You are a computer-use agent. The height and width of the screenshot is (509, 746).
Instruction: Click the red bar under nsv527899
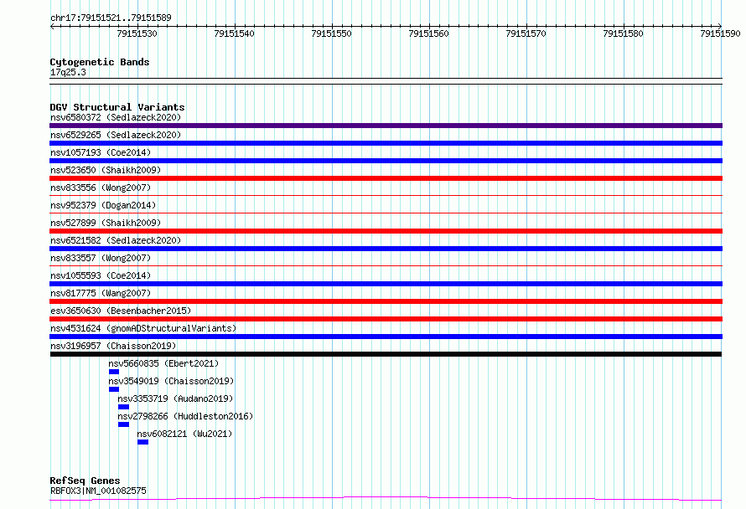[x=386, y=231]
